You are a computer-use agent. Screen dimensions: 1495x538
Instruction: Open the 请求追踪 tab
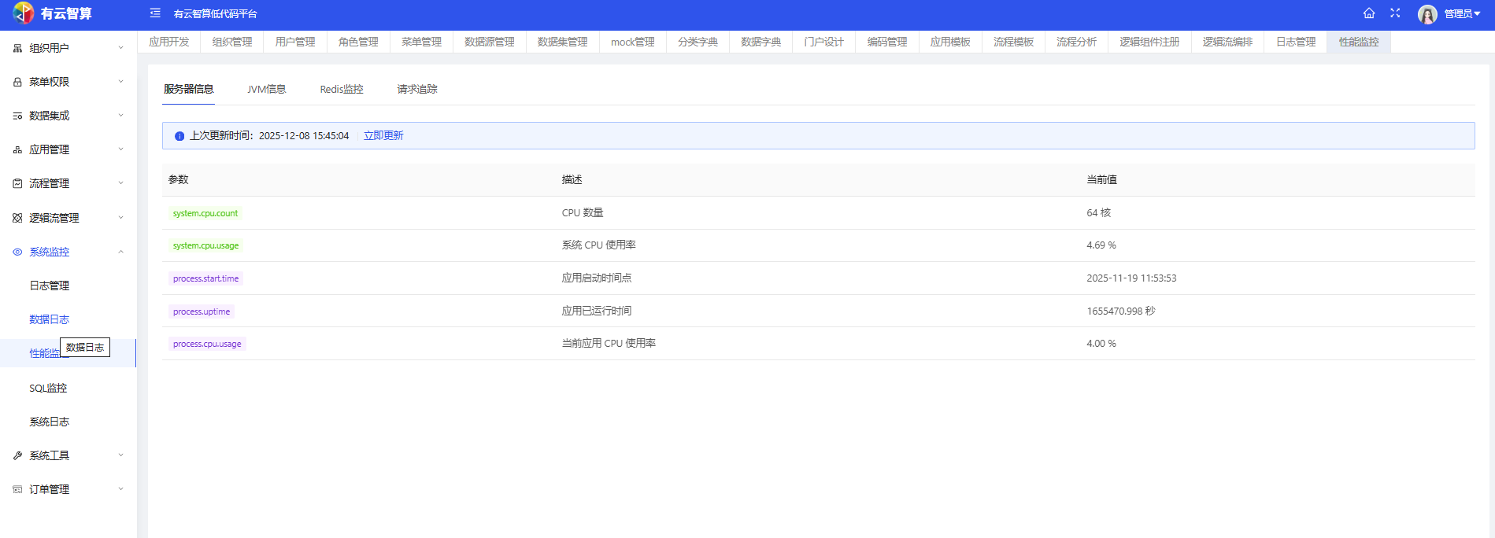pos(417,90)
